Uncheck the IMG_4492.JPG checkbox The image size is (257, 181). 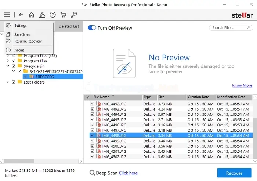click(x=92, y=104)
